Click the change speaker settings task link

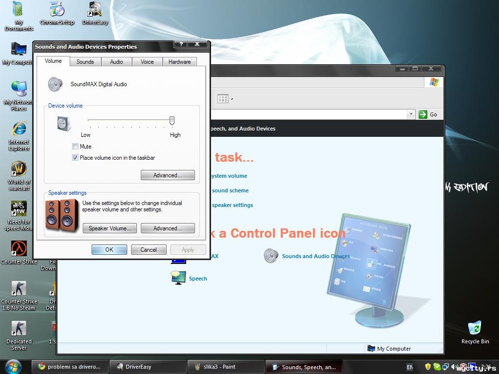(232, 205)
